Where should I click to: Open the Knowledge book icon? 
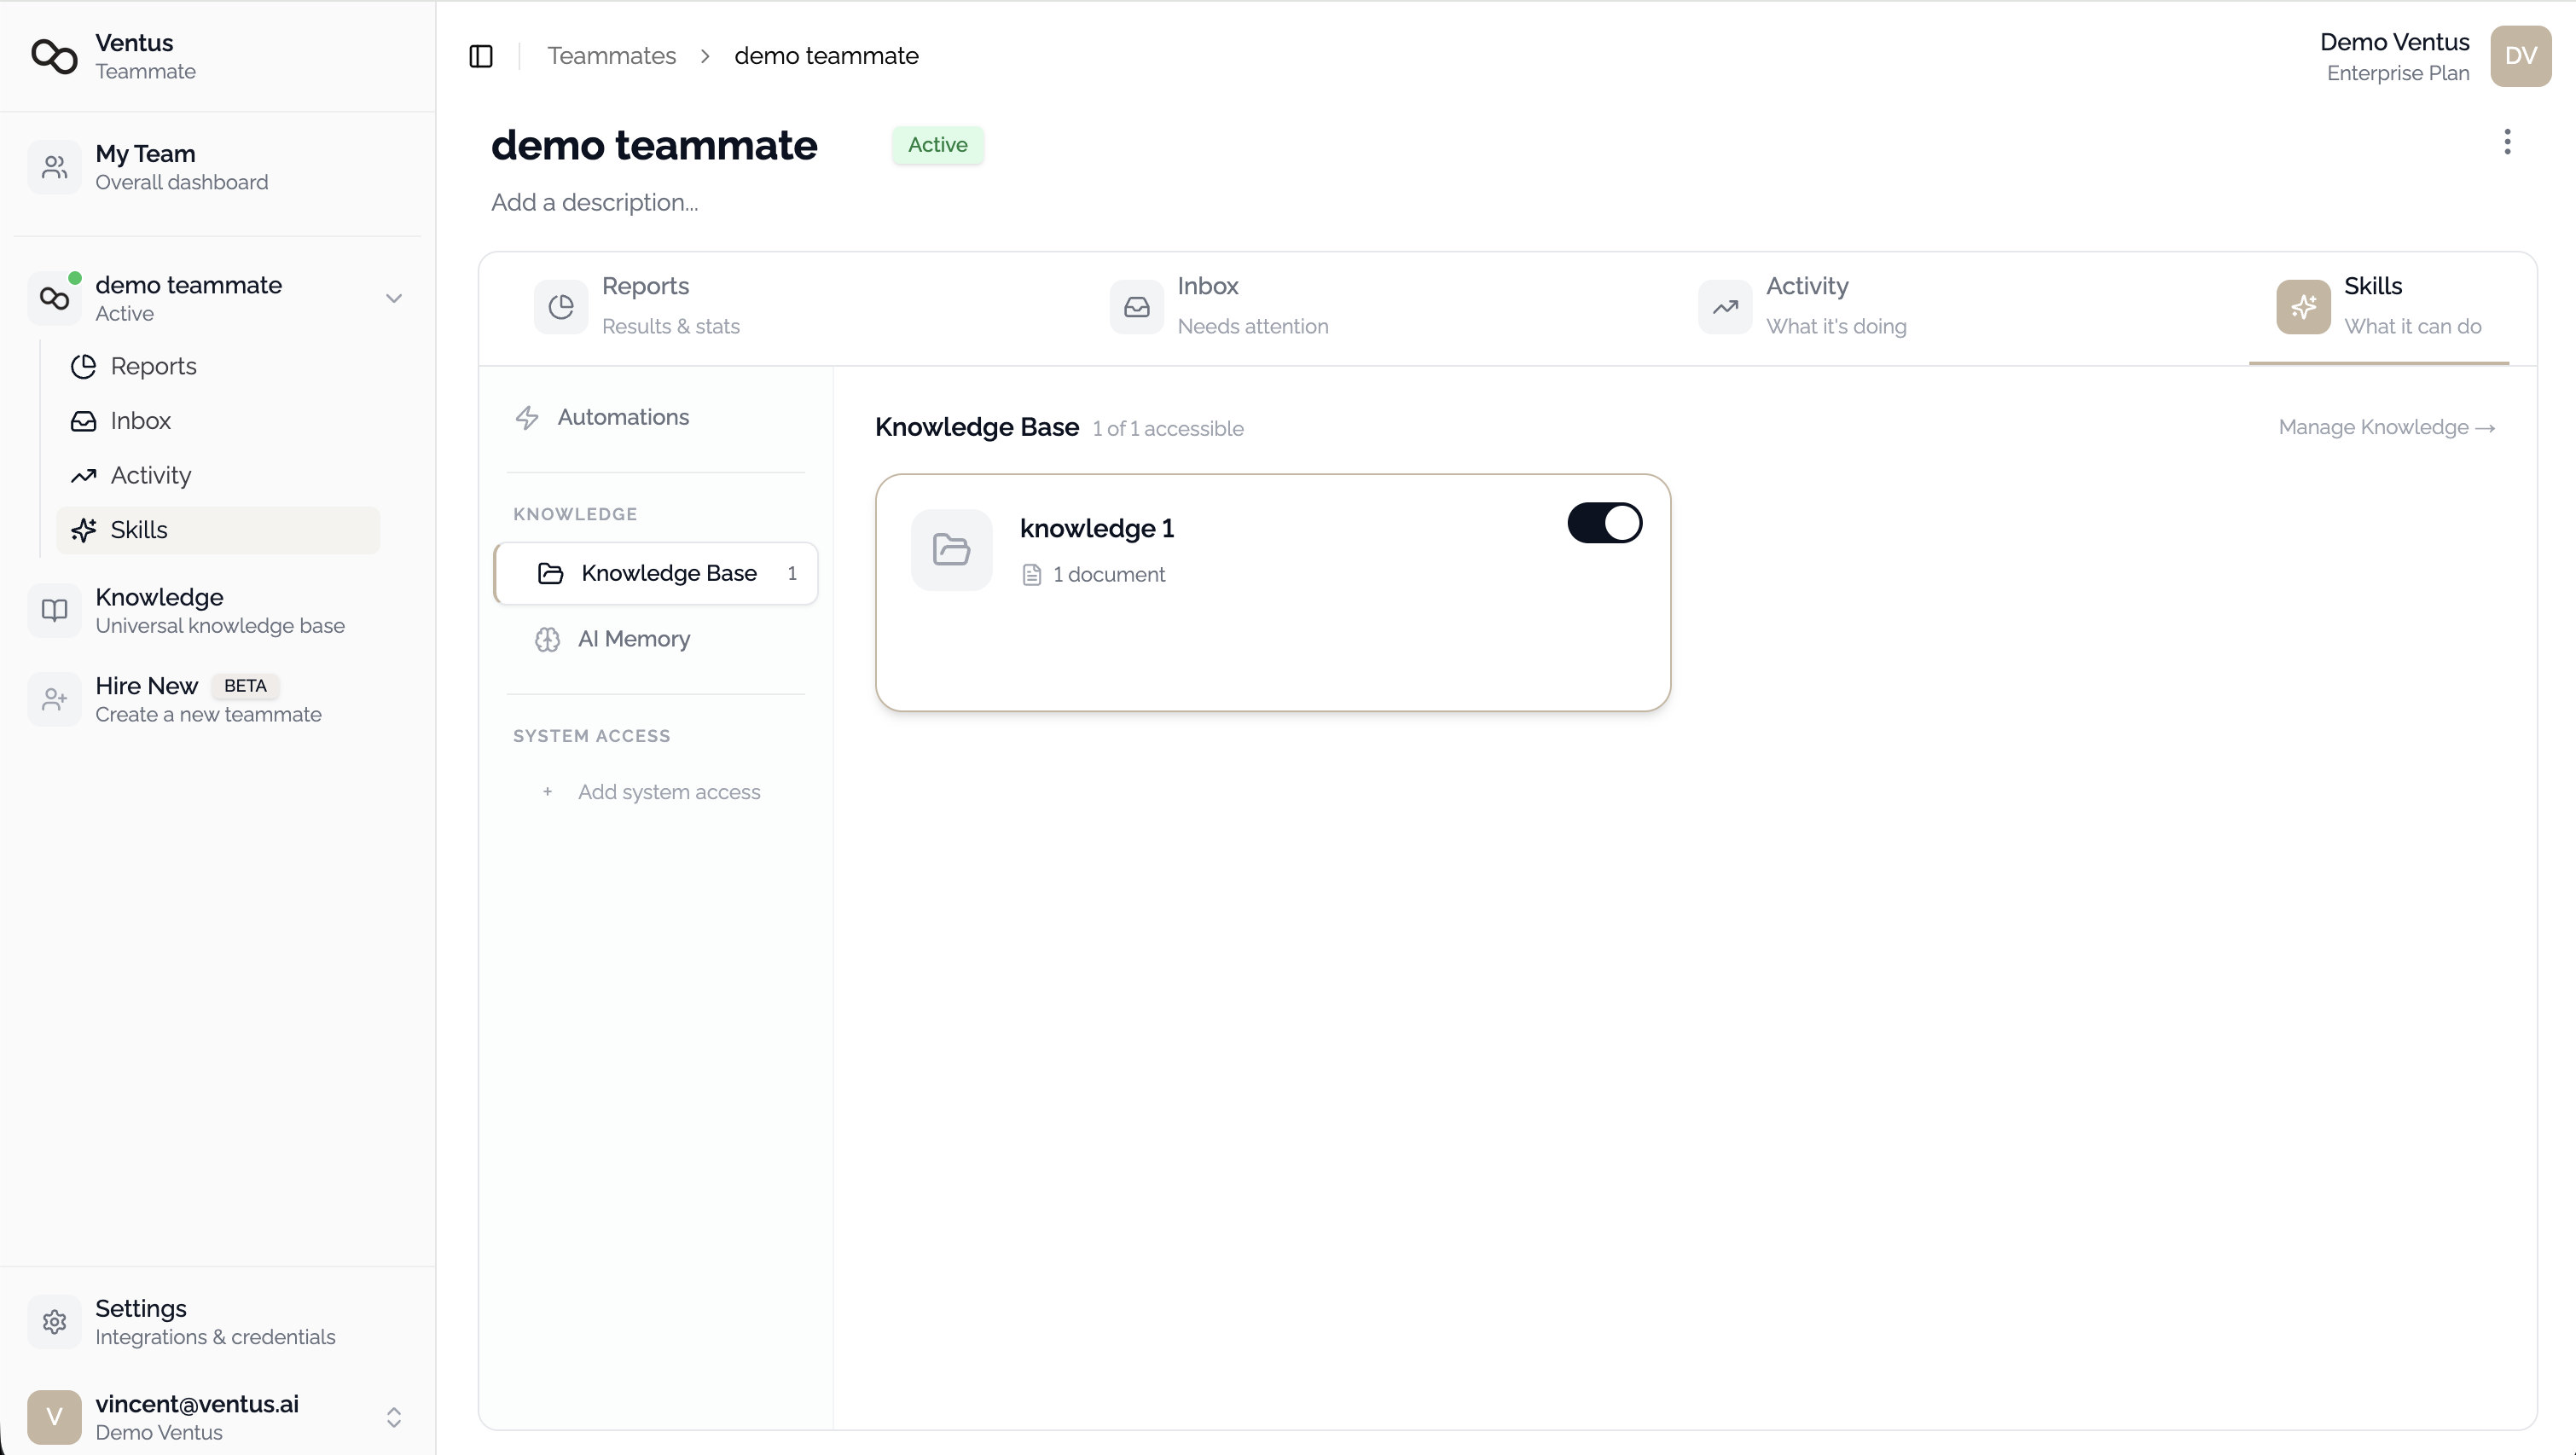tap(54, 610)
